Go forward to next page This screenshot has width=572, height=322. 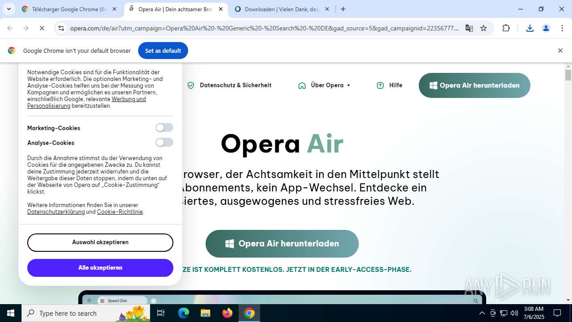click(x=26, y=28)
